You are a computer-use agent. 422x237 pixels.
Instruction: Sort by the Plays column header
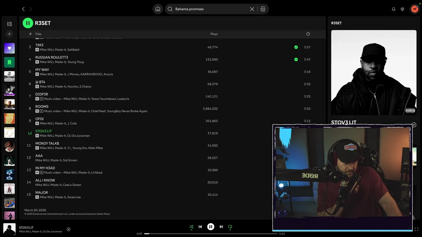point(214,34)
